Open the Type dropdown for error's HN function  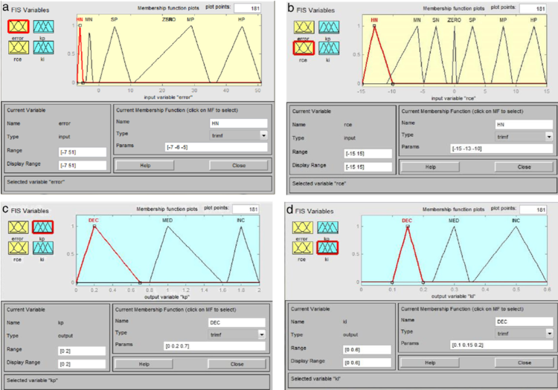pyautogui.click(x=263, y=135)
